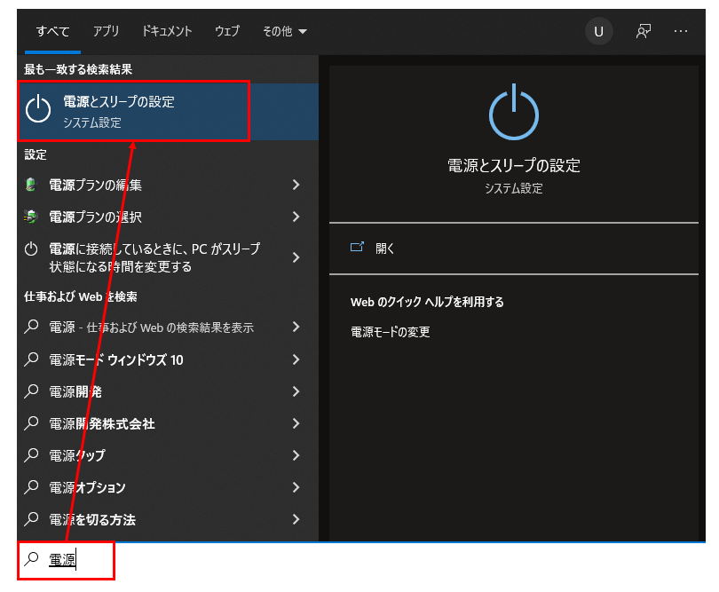Expand chevron for スリープ状態 time setting
The width and height of the screenshot is (719, 592).
click(x=296, y=257)
